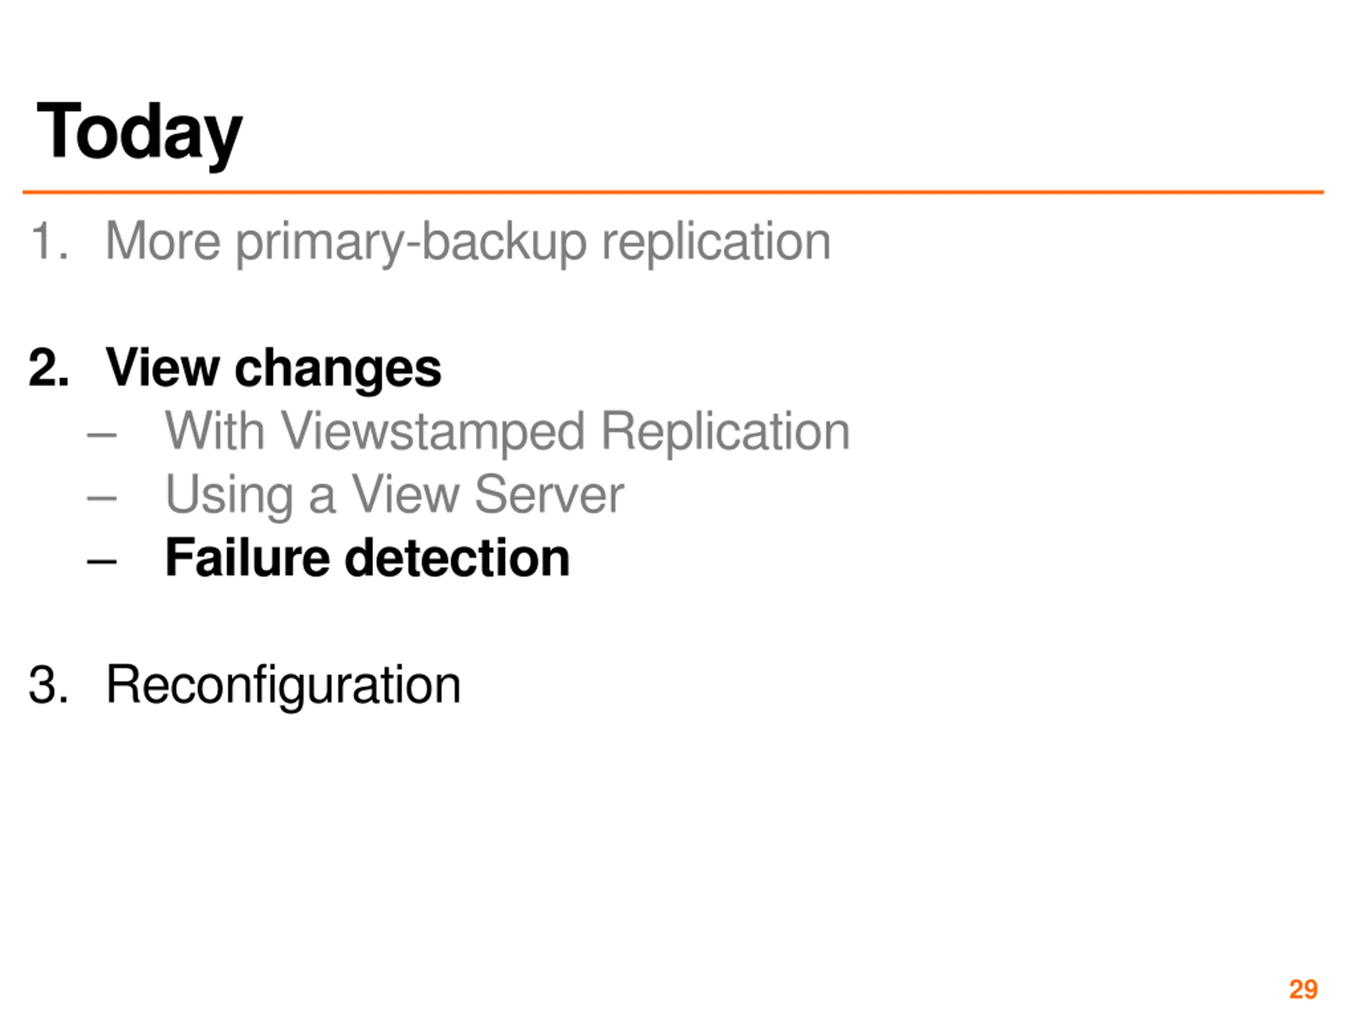1358x1018 pixels.
Task: Click the bold word "detection"
Action: tap(457, 558)
